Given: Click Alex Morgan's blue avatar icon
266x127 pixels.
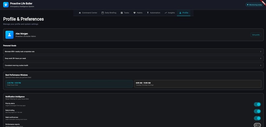Looking at the screenshot, I should (x=10, y=35).
